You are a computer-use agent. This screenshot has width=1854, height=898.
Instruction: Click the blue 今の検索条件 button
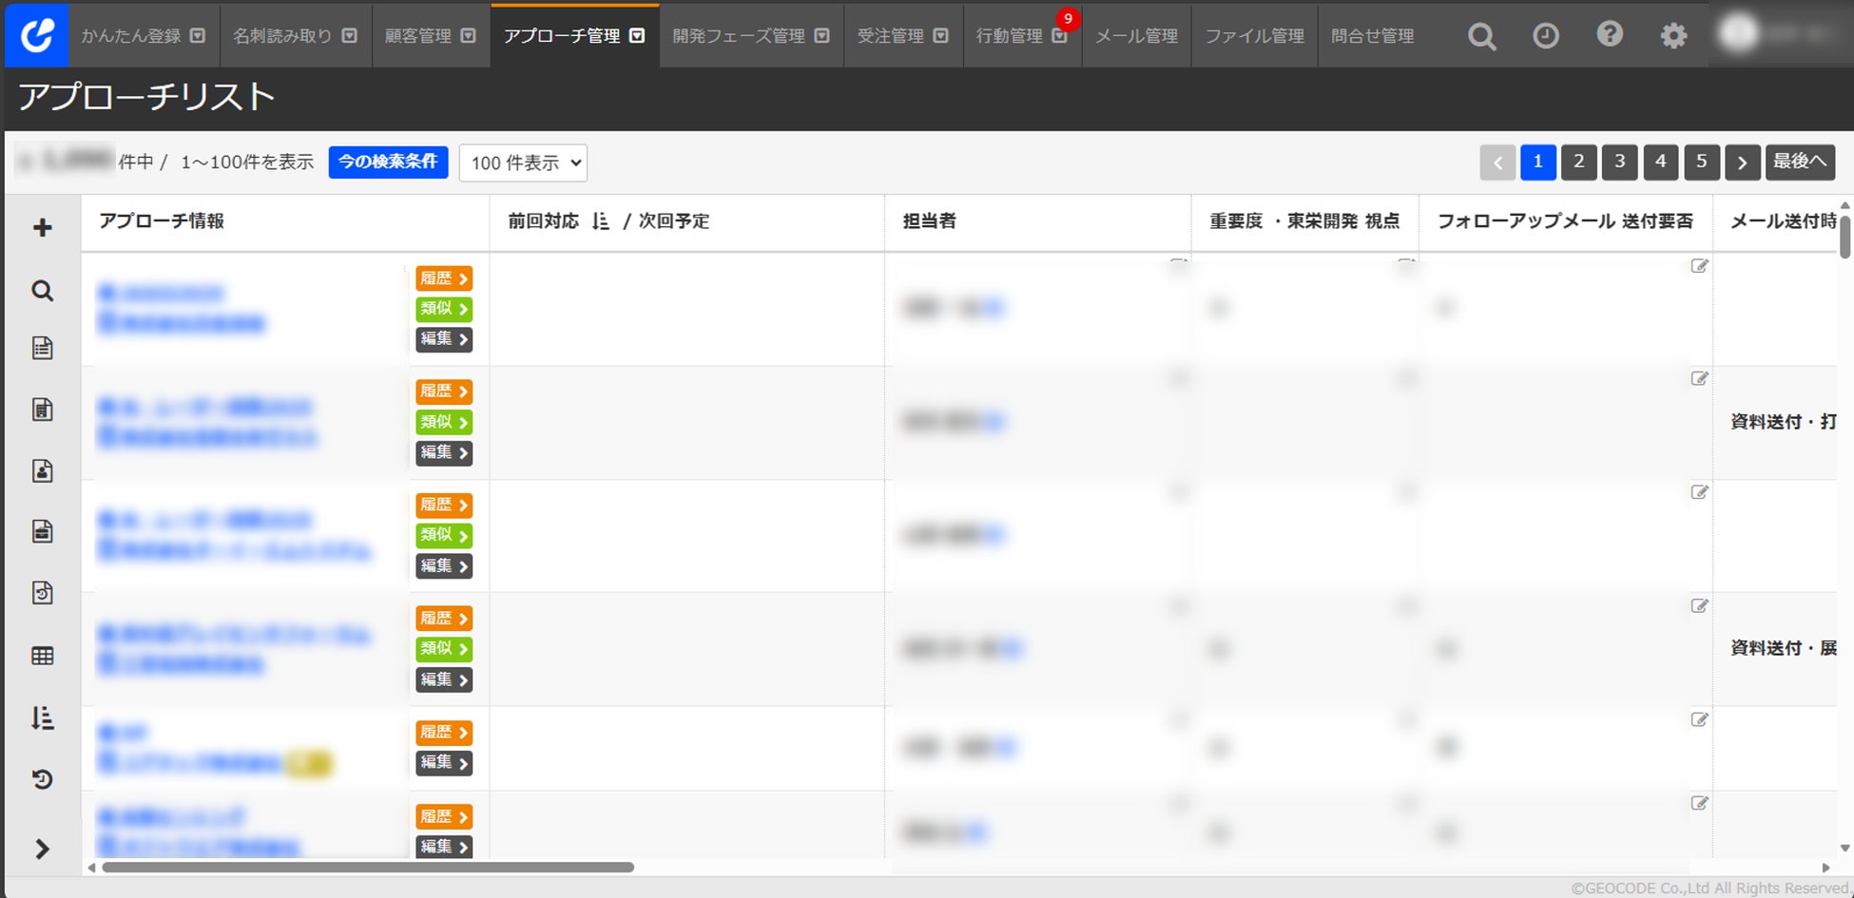tap(388, 162)
